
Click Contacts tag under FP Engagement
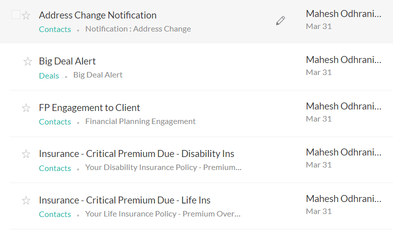pos(55,121)
